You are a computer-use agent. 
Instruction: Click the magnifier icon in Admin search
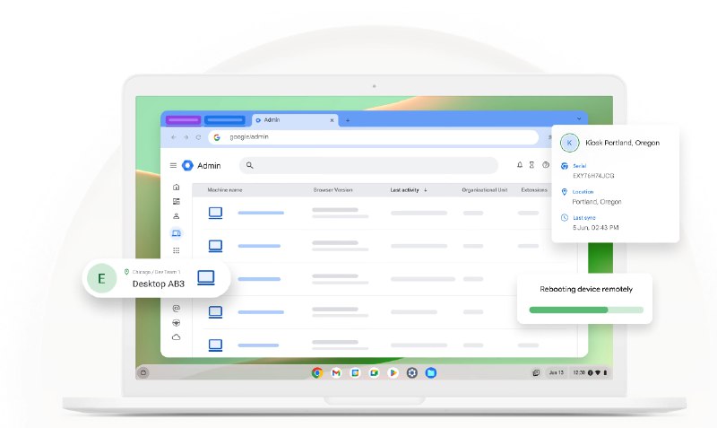(x=250, y=165)
